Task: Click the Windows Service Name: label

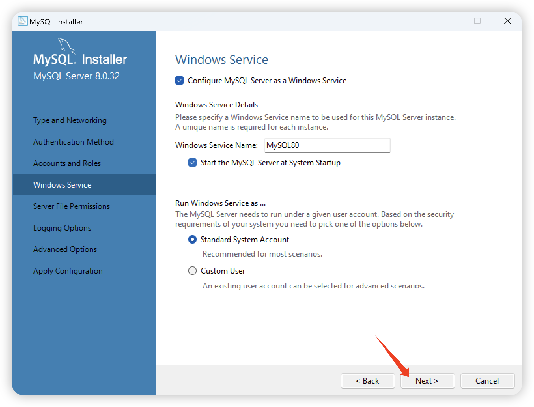Action: 217,145
